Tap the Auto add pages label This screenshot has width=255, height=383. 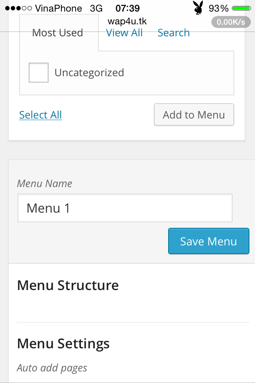pos(52,368)
